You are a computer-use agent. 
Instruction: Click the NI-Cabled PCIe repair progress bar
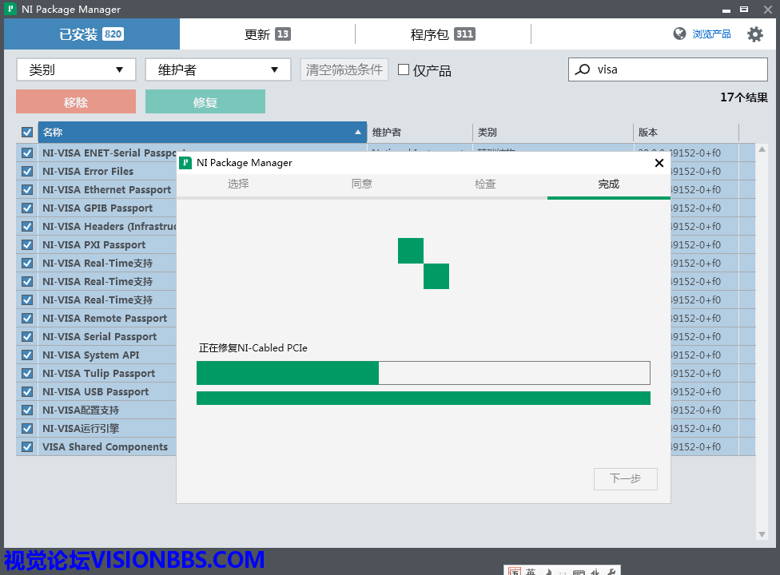pyautogui.click(x=423, y=373)
